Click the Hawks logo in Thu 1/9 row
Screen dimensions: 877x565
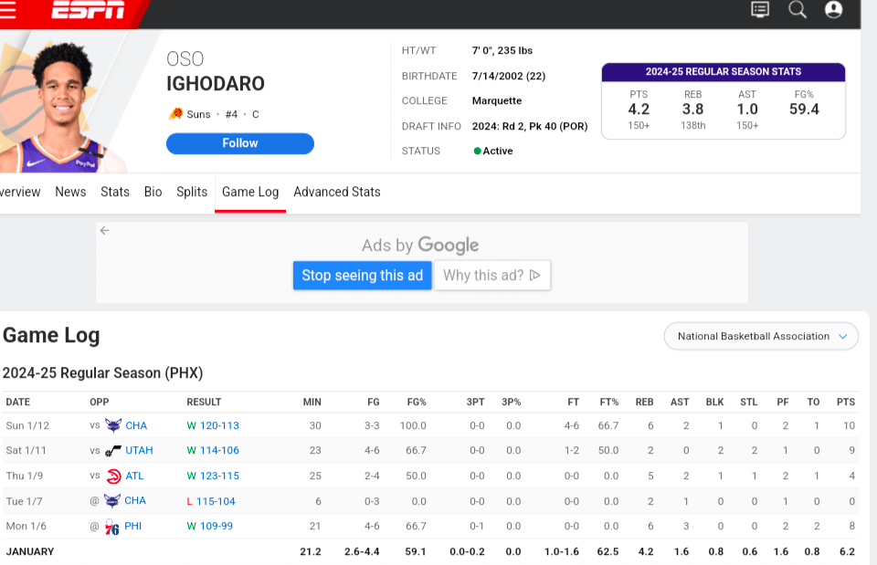pyautogui.click(x=113, y=476)
